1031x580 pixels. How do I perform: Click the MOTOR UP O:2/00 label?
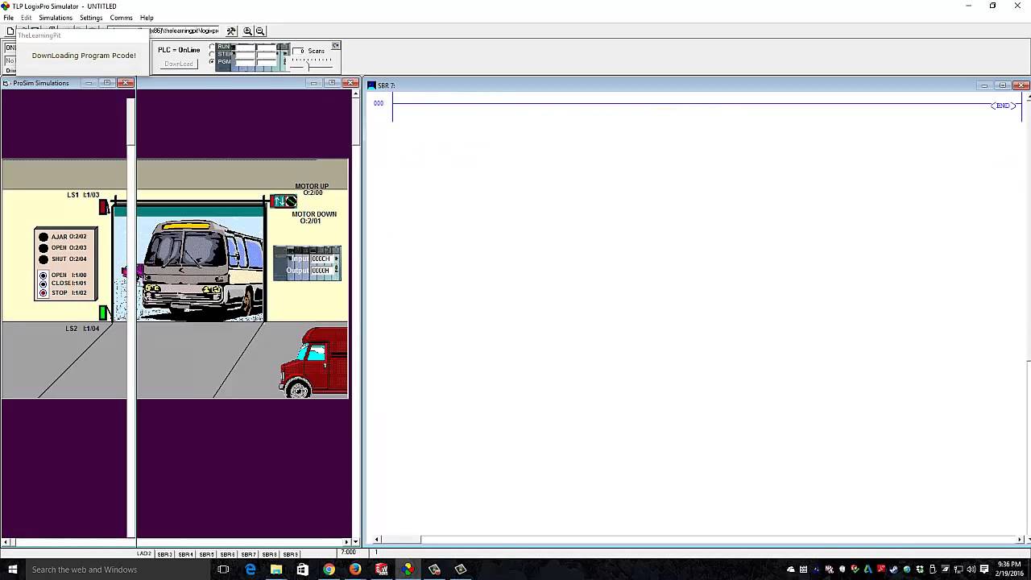coord(312,189)
